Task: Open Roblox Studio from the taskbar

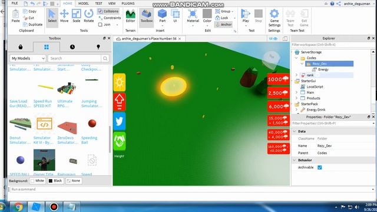Action: (36, 207)
